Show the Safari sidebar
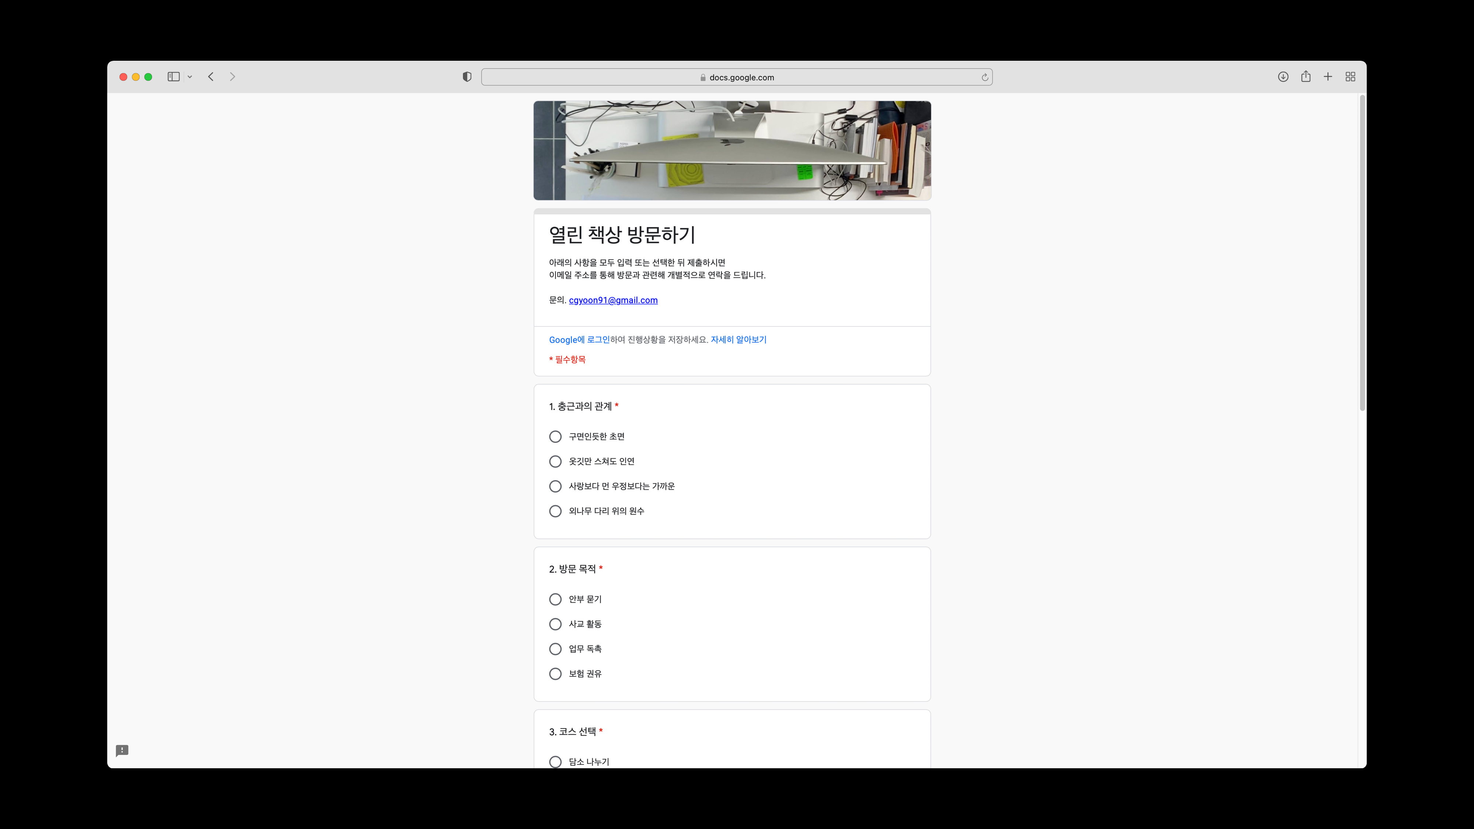The height and width of the screenshot is (829, 1474). 173,77
